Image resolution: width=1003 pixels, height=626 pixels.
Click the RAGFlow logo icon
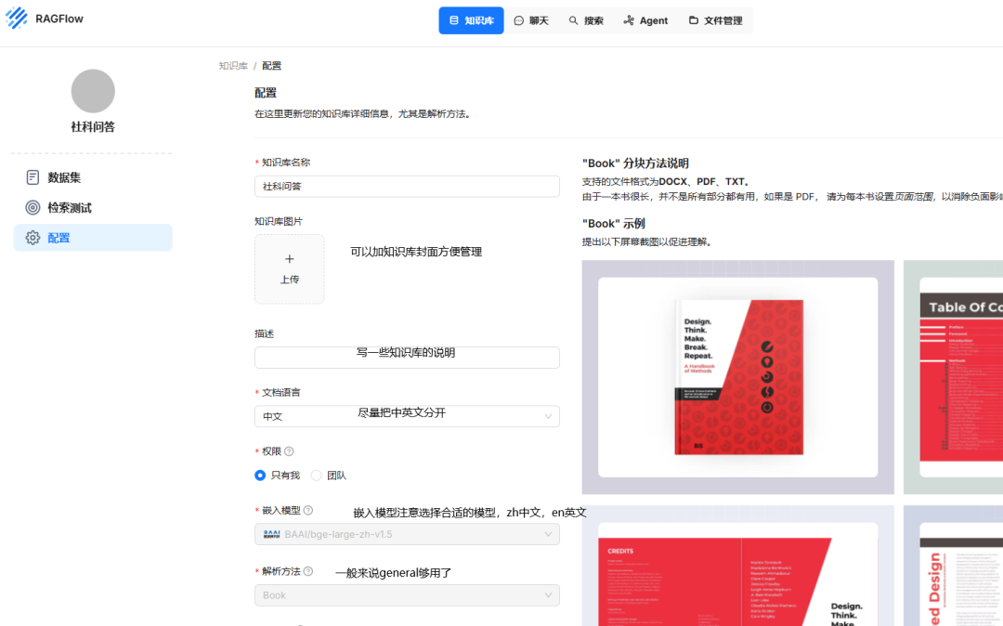pos(17,19)
